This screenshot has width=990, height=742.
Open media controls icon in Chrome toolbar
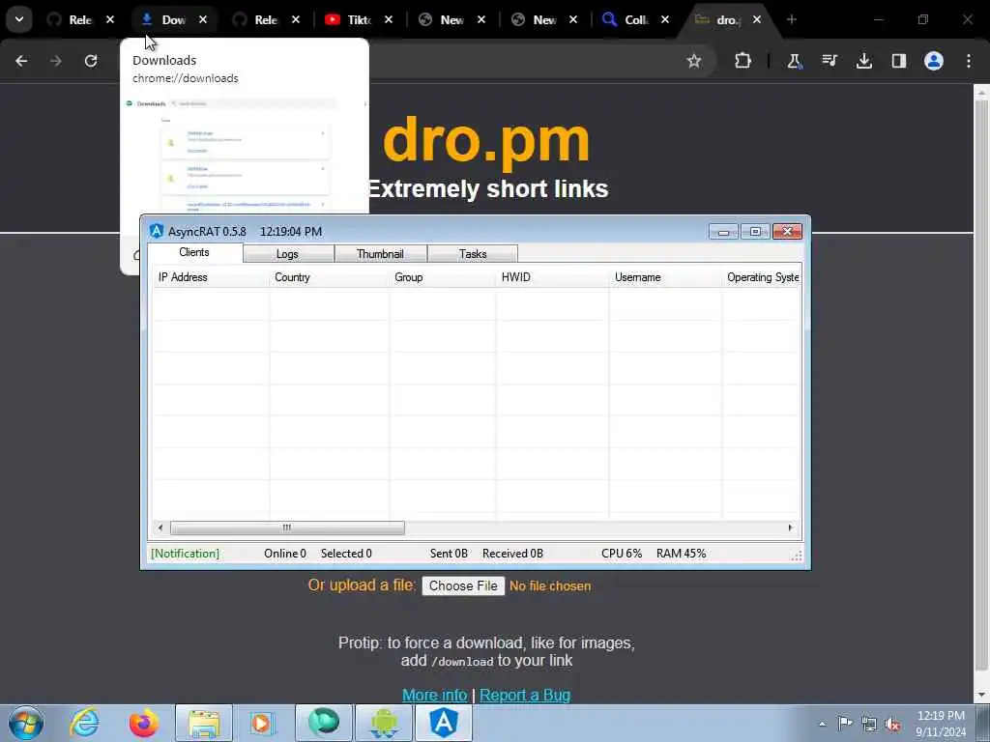click(829, 61)
